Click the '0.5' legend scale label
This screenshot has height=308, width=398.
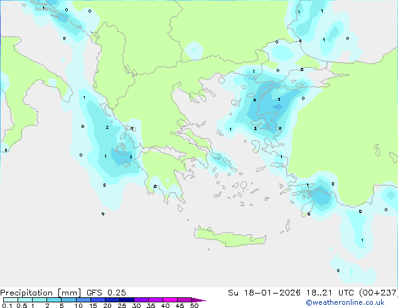point(22,305)
